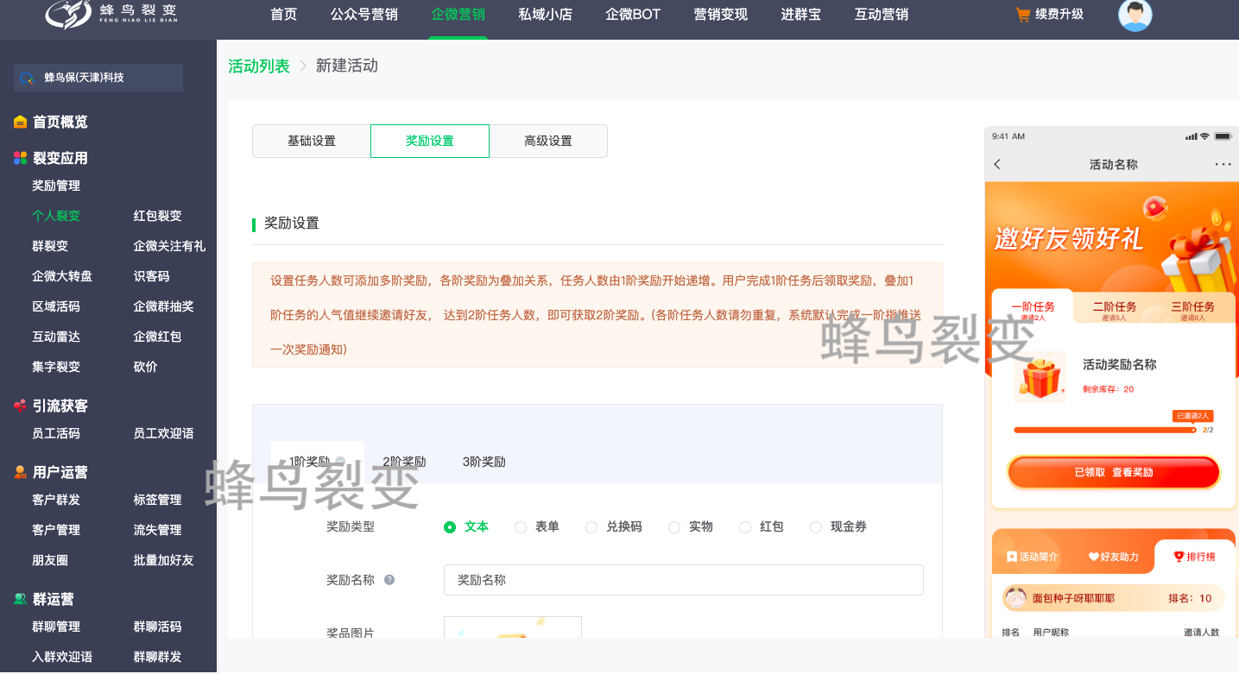
Task: Go back to 活动列表 via the breadcrumb
Action: 259,66
